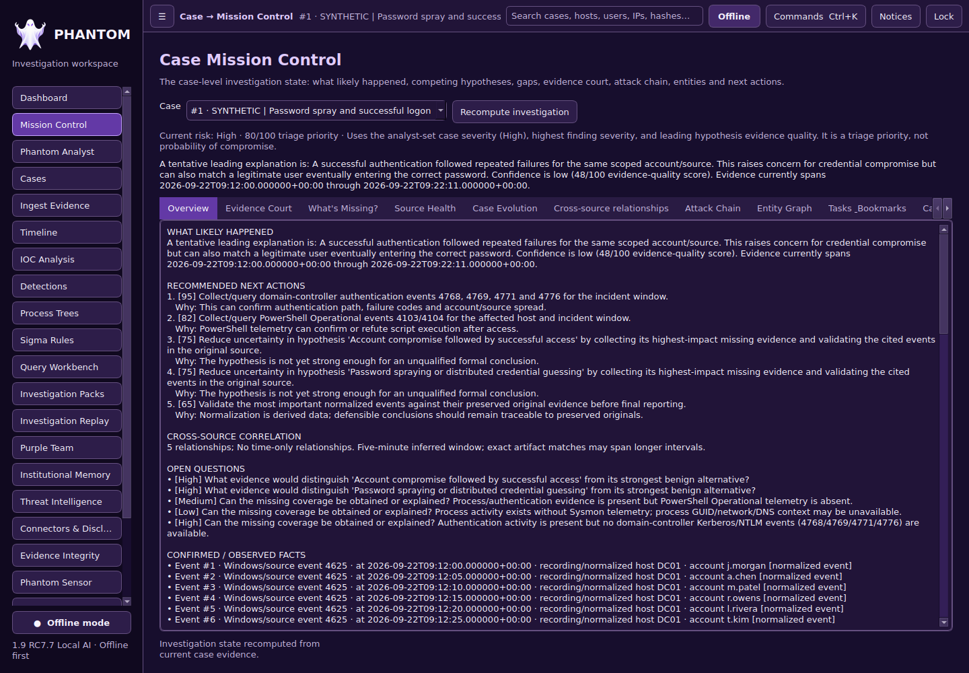969x673 pixels.
Task: Switch to the Entity Graph tab
Action: point(784,208)
